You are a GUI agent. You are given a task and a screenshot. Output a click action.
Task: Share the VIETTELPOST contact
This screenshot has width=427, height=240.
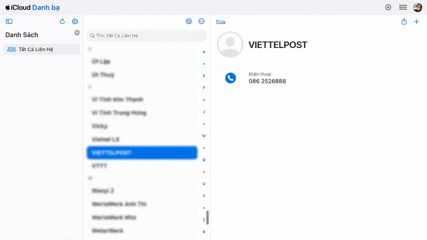point(404,21)
